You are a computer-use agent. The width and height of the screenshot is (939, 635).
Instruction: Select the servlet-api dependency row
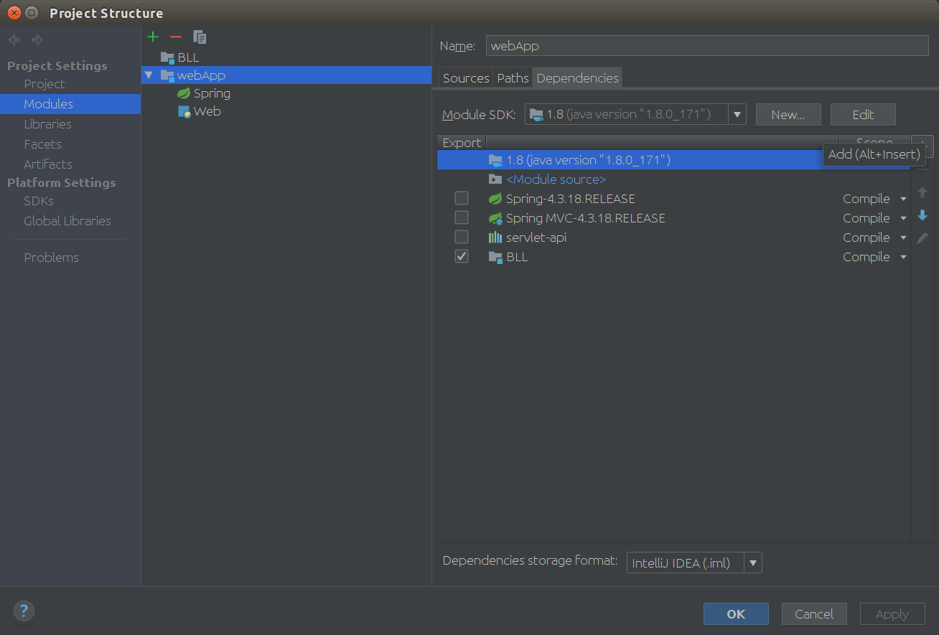pos(673,237)
